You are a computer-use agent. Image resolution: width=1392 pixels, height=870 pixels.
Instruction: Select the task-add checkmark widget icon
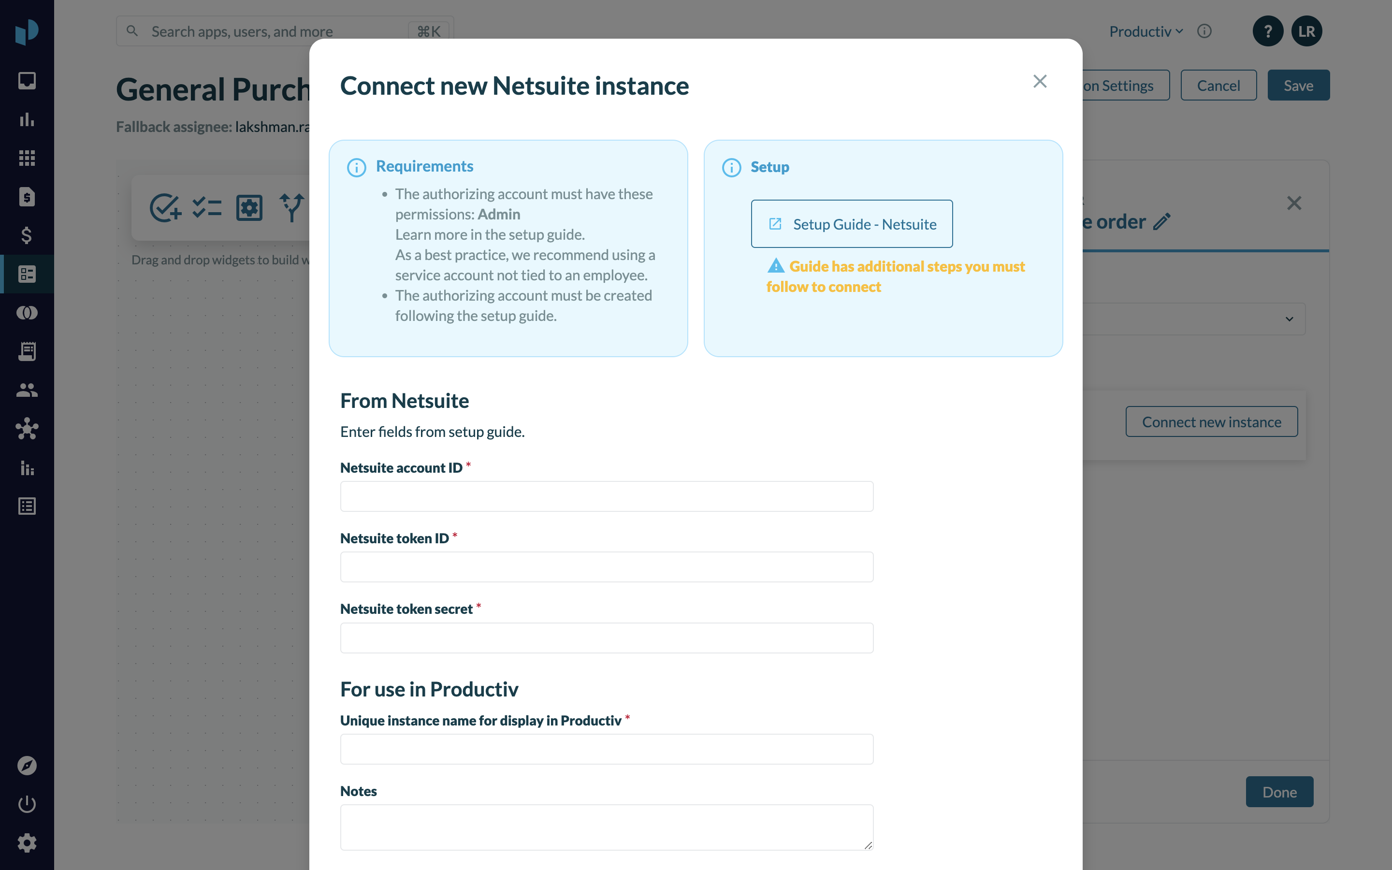(x=165, y=207)
